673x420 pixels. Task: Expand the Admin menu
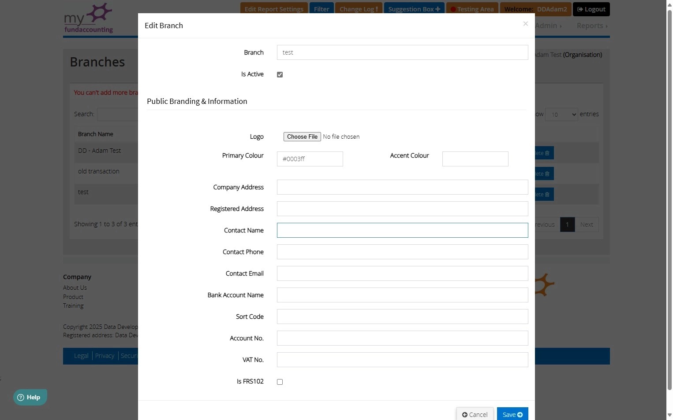548,26
